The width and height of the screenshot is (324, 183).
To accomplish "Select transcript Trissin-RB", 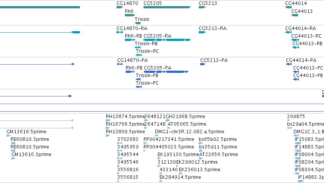I will coord(146,44).
